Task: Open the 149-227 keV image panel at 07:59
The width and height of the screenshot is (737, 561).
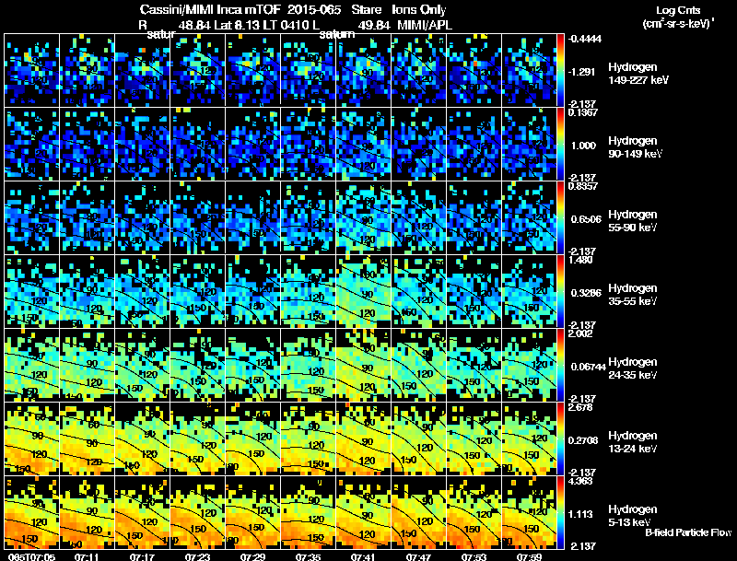Action: tap(529, 71)
